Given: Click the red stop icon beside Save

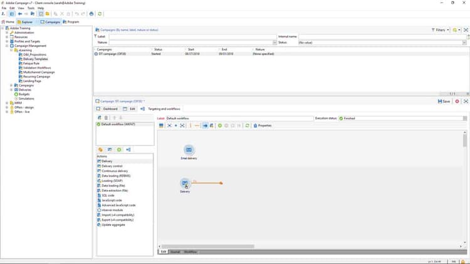Looking at the screenshot, I should [457, 102].
